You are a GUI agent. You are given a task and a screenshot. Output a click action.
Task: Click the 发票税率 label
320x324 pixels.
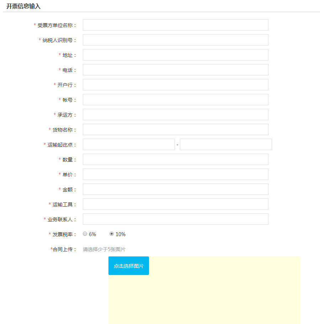[x=63, y=234]
